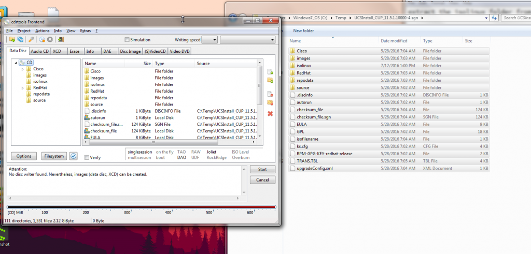
Task: Toggle the TAO write mode
Action: tap(181, 152)
